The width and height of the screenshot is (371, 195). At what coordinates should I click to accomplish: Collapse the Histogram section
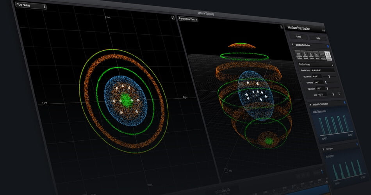click(323, 149)
